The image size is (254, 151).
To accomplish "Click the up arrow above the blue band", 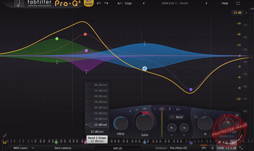I will [145, 42].
